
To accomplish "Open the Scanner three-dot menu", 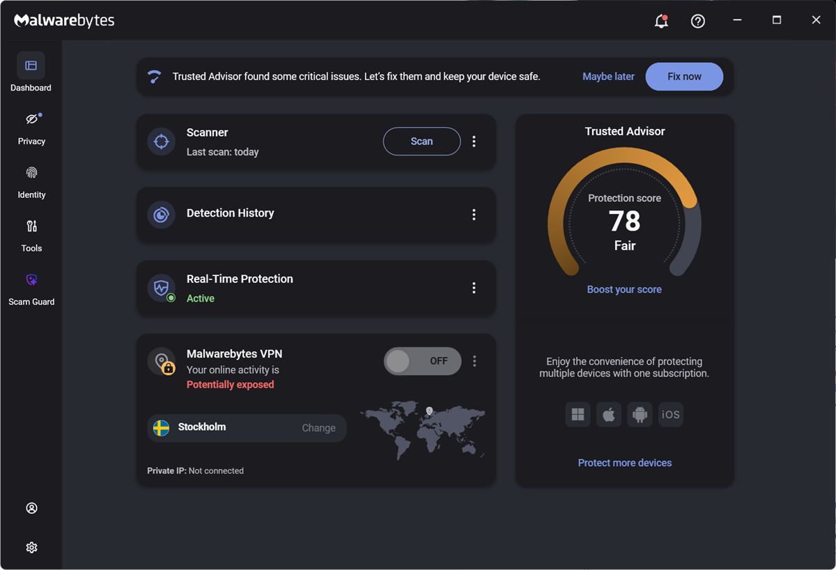I will [474, 141].
